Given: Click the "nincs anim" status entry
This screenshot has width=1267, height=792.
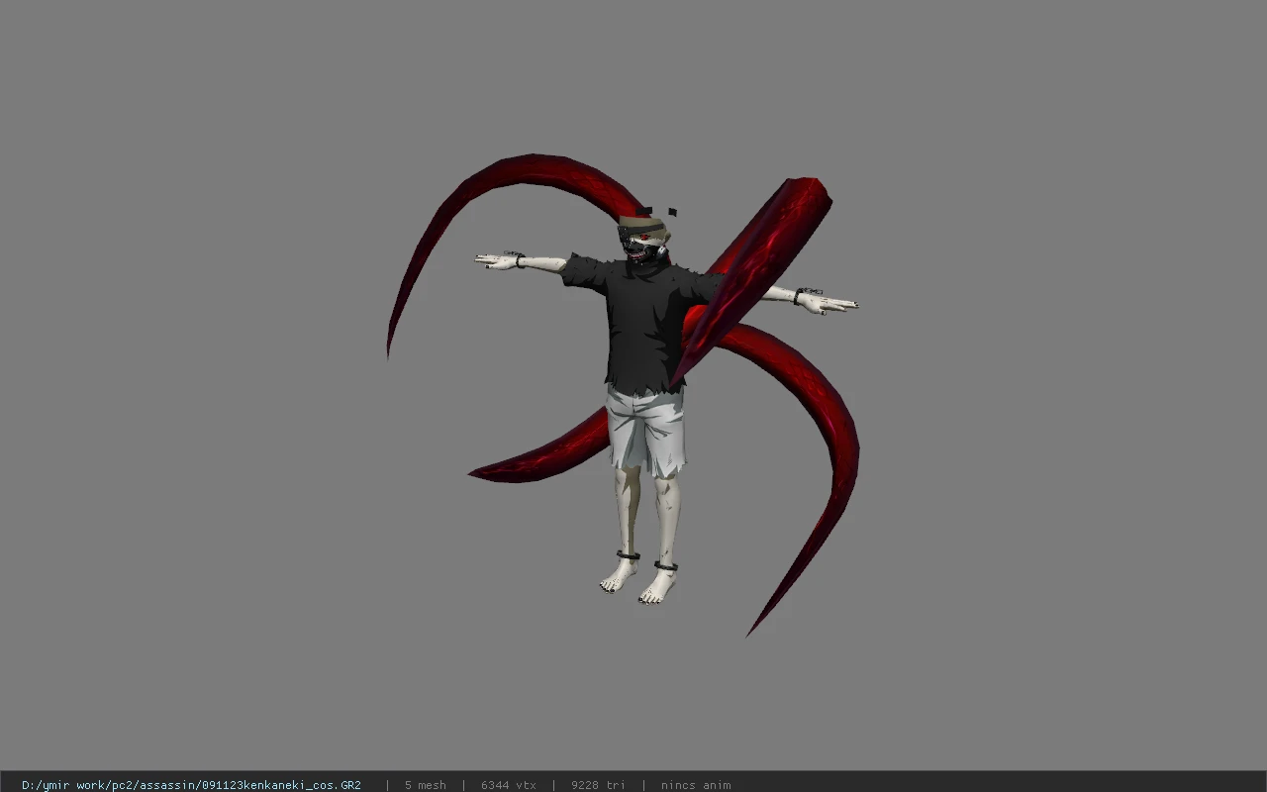Looking at the screenshot, I should click(x=696, y=785).
